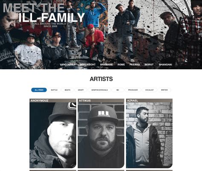This screenshot has height=171, width=202.
Task: Click the ATTIKUS name header
Action: coord(85,100)
